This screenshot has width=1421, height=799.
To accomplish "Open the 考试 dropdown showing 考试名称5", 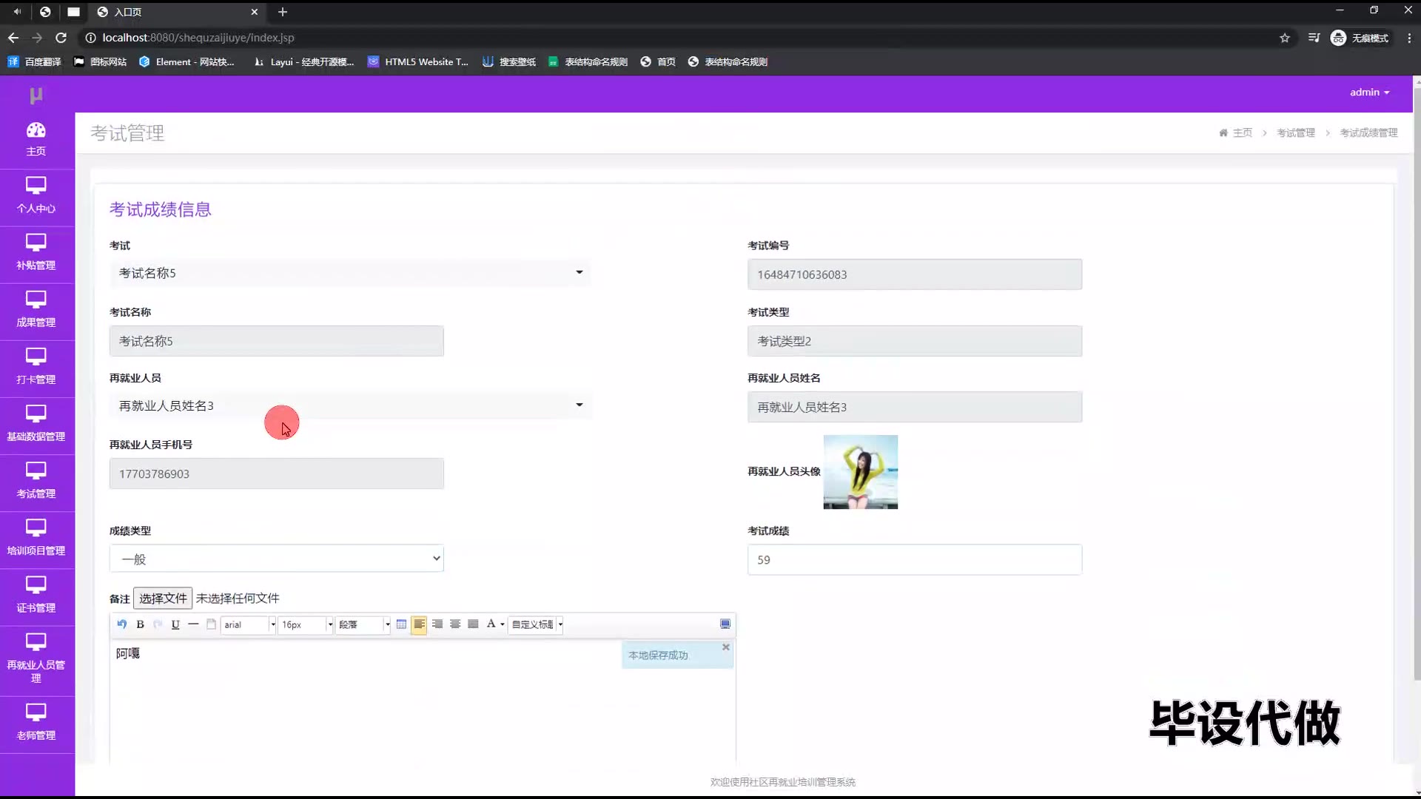I will pyautogui.click(x=349, y=273).
